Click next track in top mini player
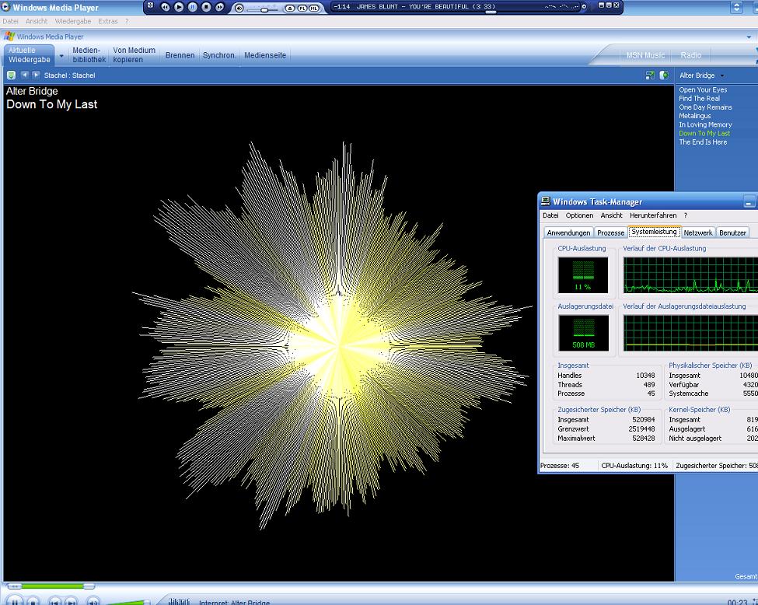This screenshot has height=605, width=758. tap(219, 7)
